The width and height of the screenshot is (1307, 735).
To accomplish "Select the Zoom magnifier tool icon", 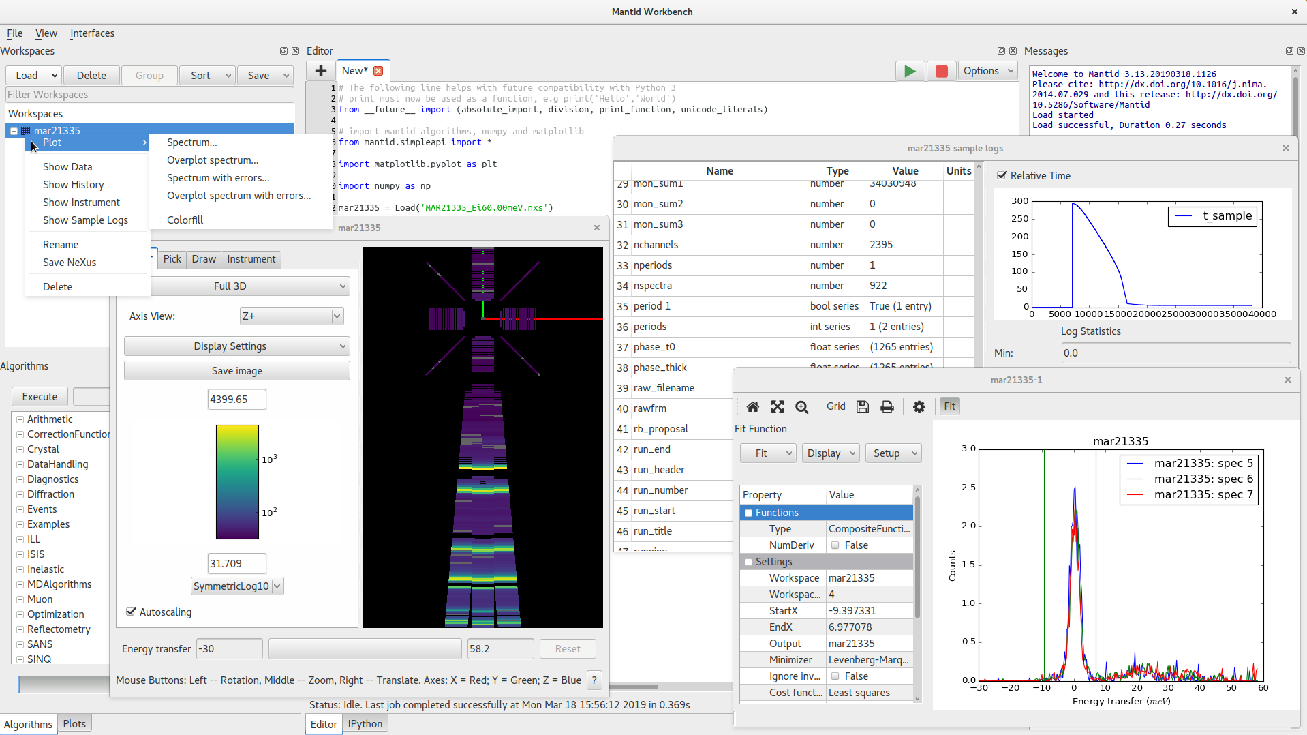I will pyautogui.click(x=801, y=406).
